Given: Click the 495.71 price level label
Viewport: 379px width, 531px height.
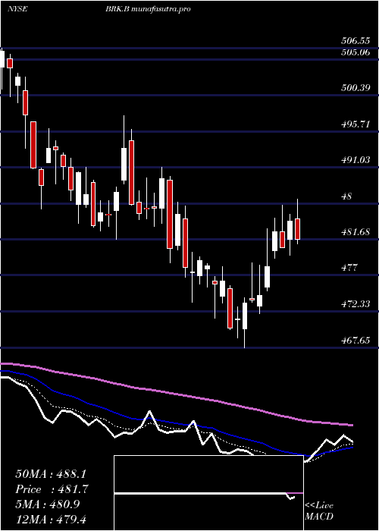Looking at the screenshot, I should (x=356, y=124).
